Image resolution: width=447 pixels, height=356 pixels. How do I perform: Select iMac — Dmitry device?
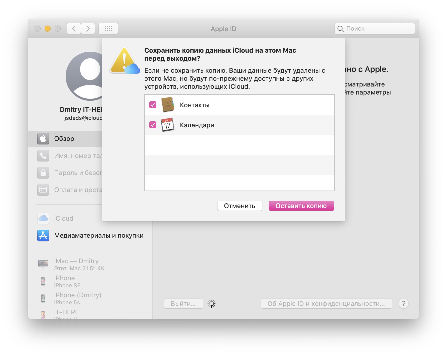pyautogui.click(x=90, y=264)
